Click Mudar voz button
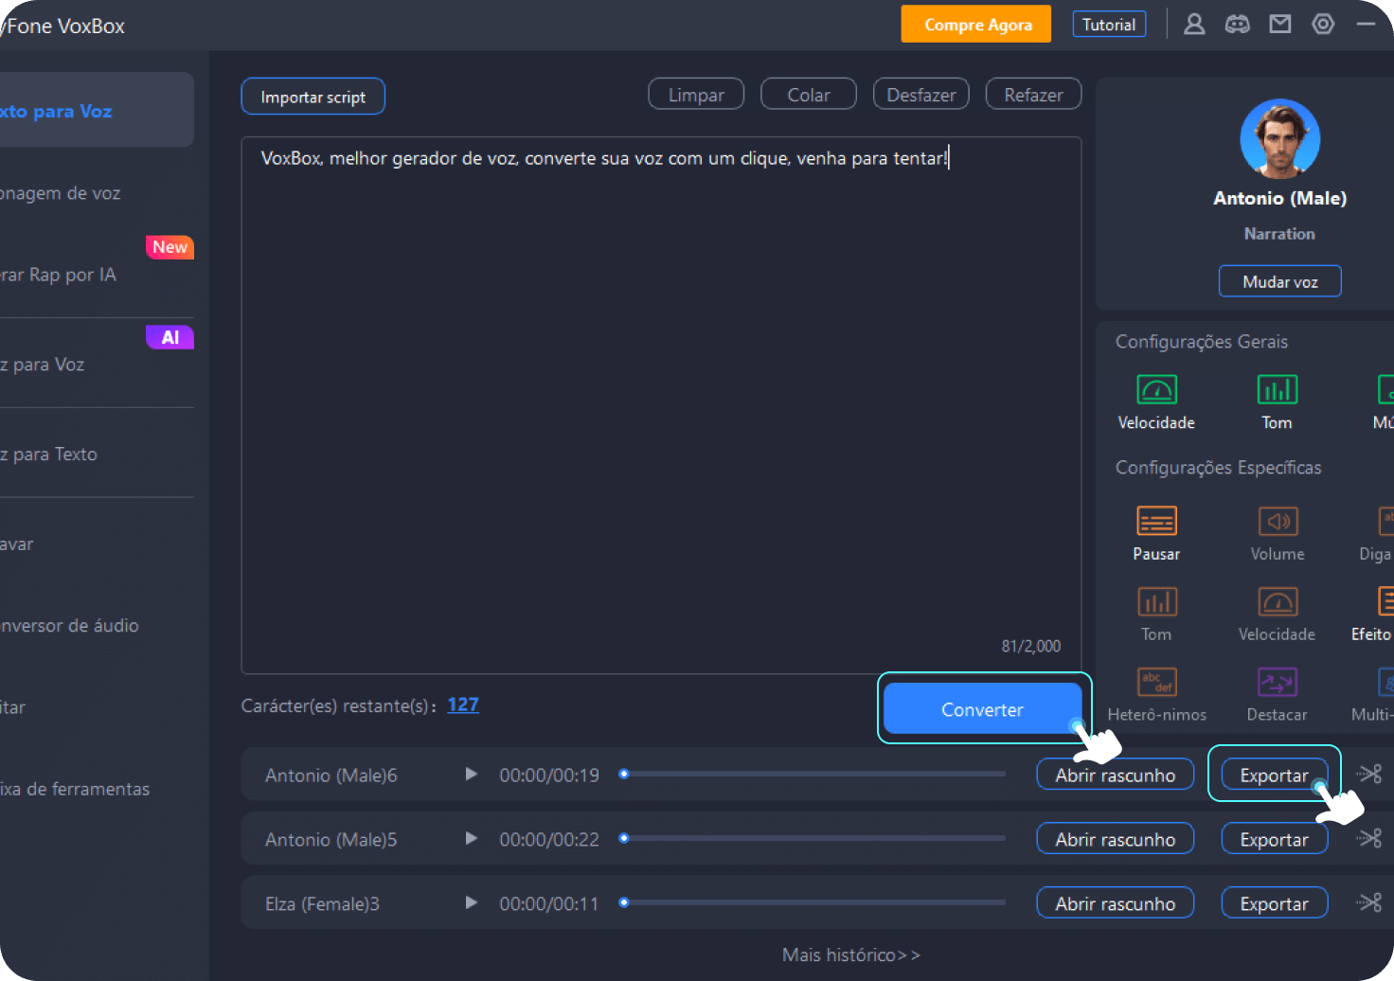This screenshot has width=1394, height=981. point(1279,281)
